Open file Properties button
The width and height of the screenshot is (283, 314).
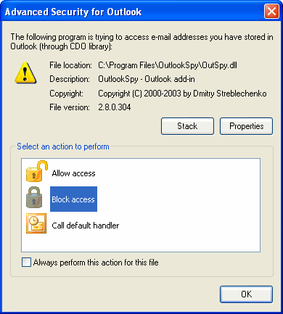coord(246,126)
